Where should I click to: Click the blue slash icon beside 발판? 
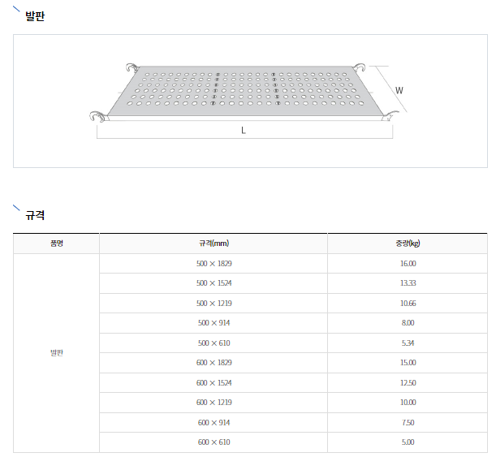pyautogui.click(x=16, y=9)
